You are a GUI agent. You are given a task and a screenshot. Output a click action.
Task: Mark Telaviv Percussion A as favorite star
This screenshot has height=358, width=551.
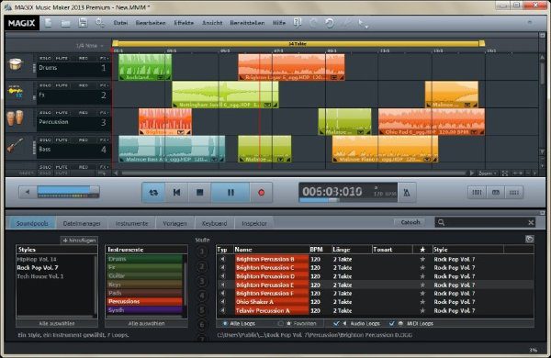(422, 310)
